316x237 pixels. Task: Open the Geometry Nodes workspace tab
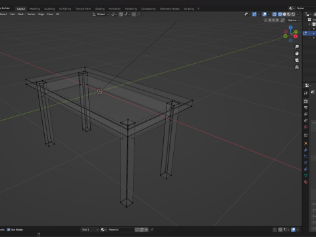pyautogui.click(x=169, y=9)
